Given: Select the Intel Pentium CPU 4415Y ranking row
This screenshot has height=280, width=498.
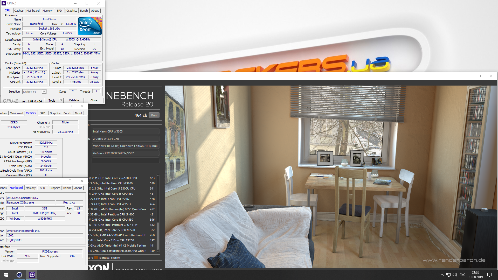Looking at the screenshot, I should coord(122,225).
